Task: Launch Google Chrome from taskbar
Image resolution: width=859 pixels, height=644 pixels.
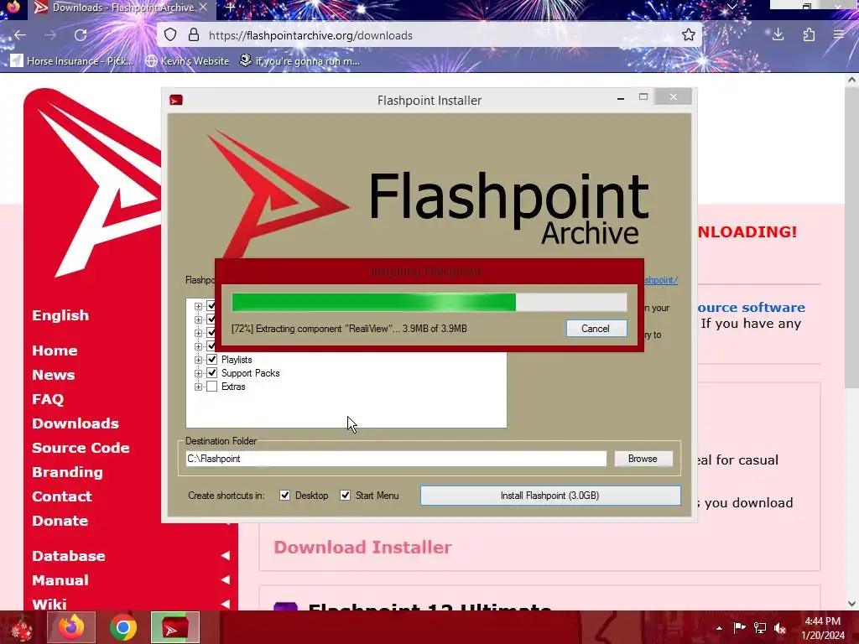Action: [123, 627]
